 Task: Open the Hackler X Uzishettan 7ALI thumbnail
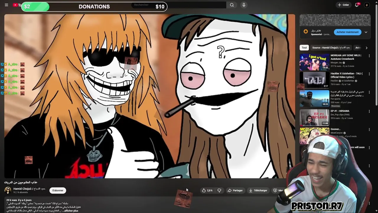[x=314, y=80]
